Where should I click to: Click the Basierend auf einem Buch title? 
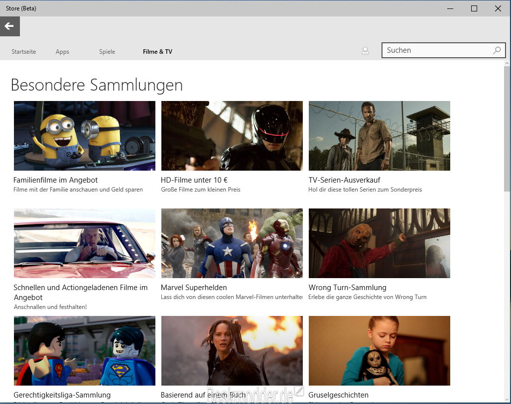pyautogui.click(x=203, y=395)
